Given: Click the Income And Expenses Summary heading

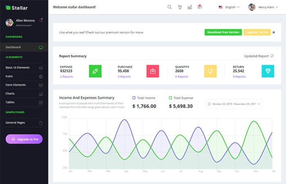Looking at the screenshot, I should pos(87,98).
